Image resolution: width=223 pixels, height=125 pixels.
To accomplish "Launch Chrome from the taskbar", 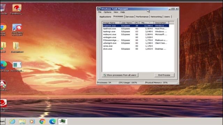I will (x=42, y=122).
